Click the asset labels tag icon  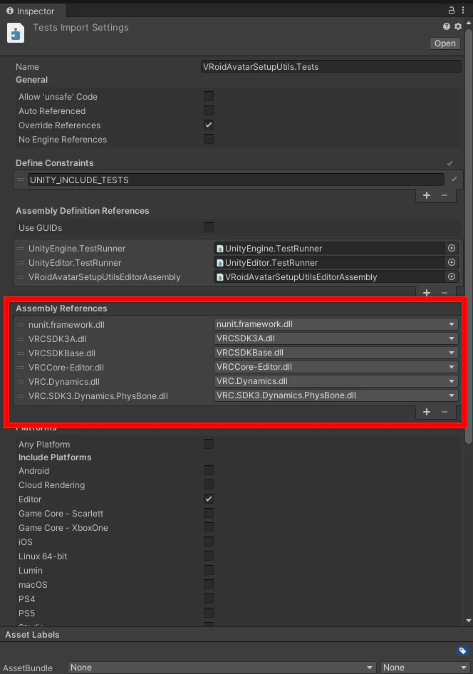[x=462, y=650]
